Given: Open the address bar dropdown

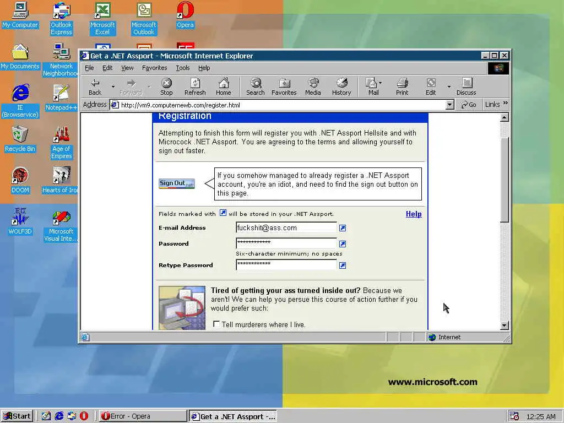Looking at the screenshot, I should pos(449,105).
